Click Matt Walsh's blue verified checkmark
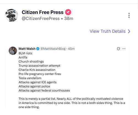 38,49
